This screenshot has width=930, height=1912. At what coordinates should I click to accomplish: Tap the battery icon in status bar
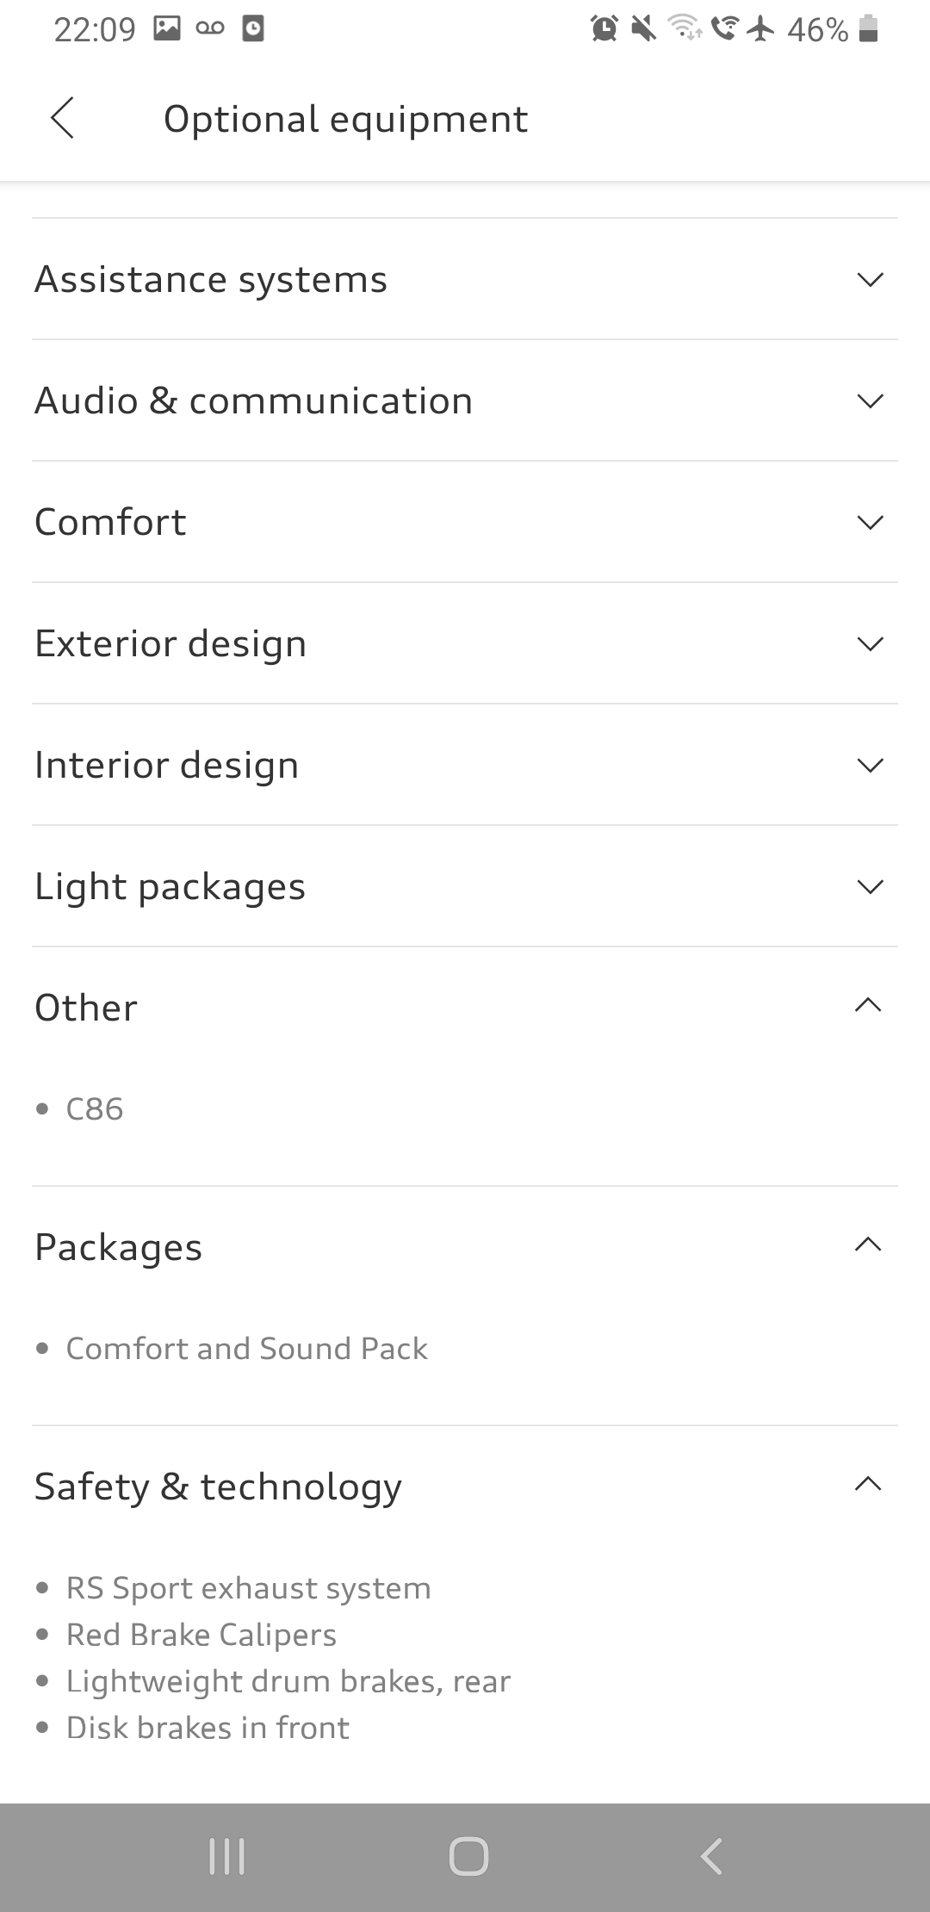coord(869,29)
